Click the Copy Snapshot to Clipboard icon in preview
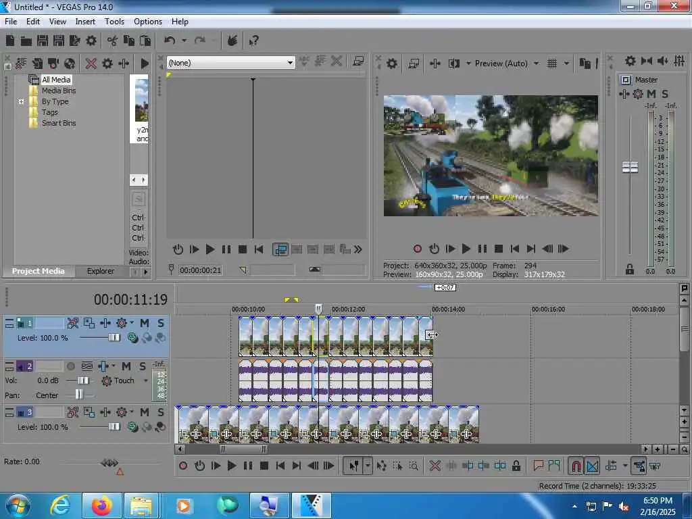Image resolution: width=692 pixels, height=519 pixels. 585,64
